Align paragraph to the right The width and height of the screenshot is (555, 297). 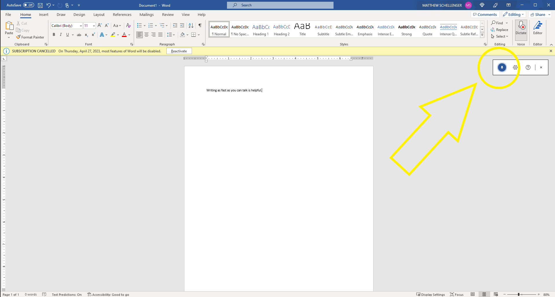pos(153,35)
